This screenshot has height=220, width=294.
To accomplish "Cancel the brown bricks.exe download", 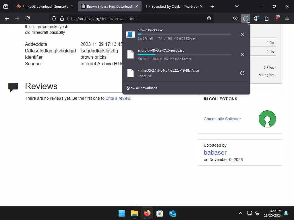I will (x=242, y=34).
